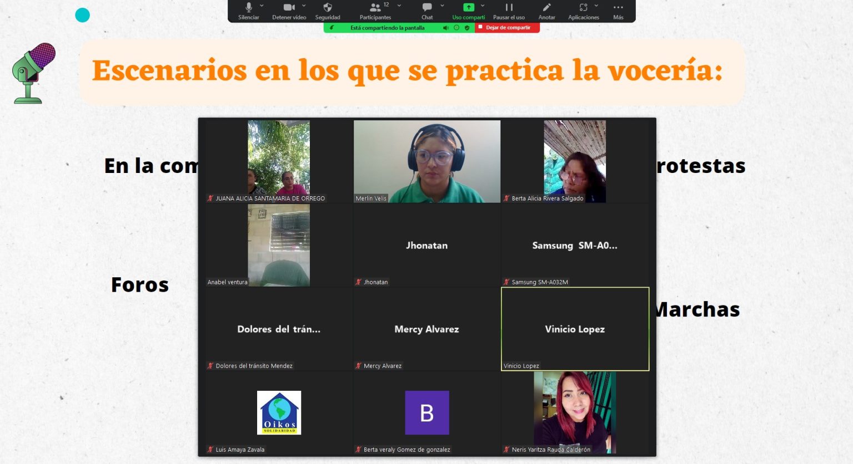Open the Chat window
This screenshot has height=464, width=853.
coord(427,11)
